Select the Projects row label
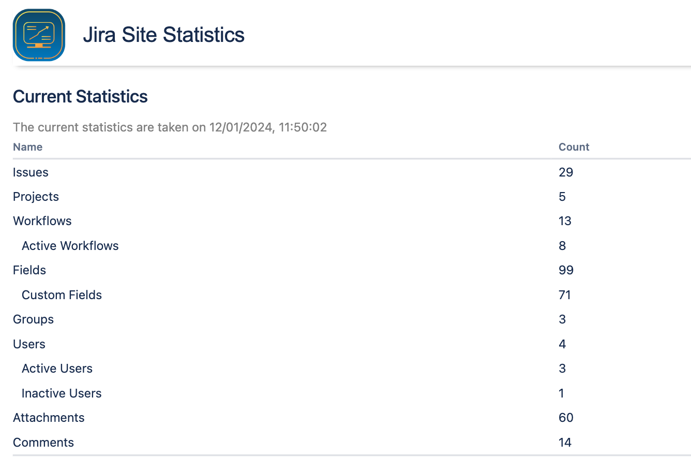The image size is (691, 471). [x=36, y=197]
